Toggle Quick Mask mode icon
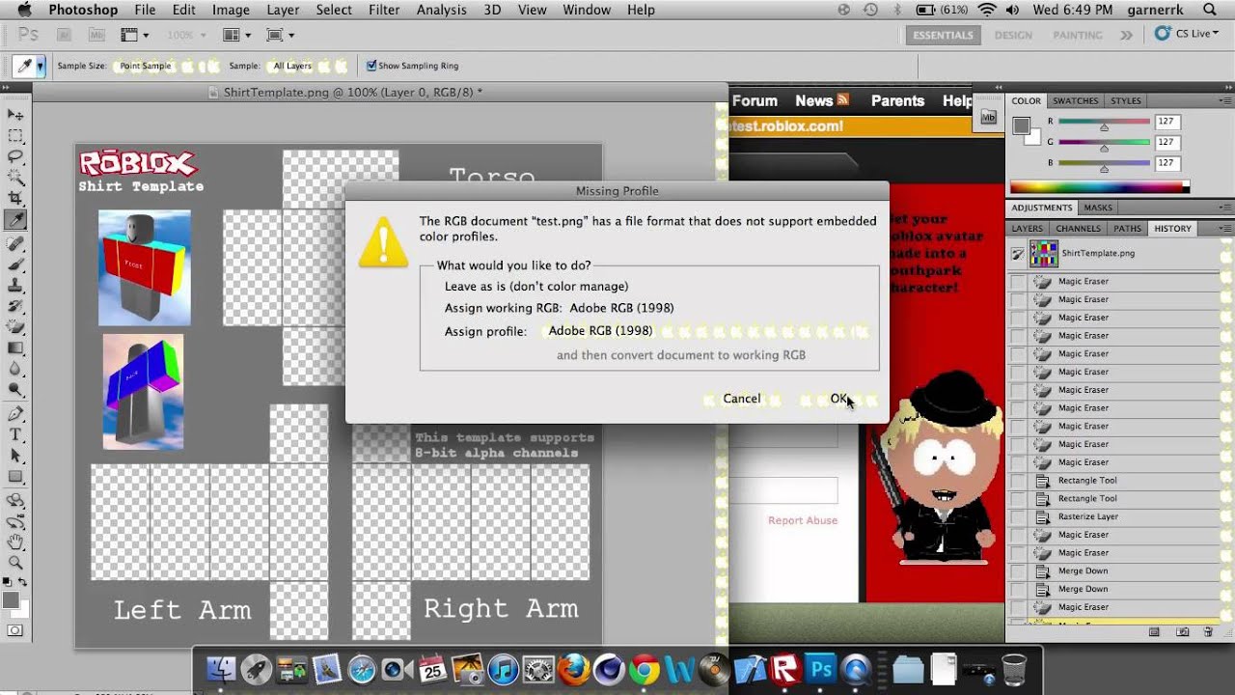The image size is (1235, 695). (x=15, y=630)
